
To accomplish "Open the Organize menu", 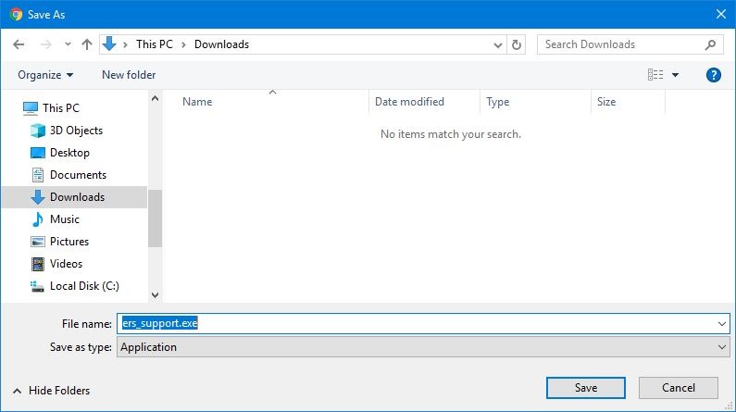I will click(45, 75).
